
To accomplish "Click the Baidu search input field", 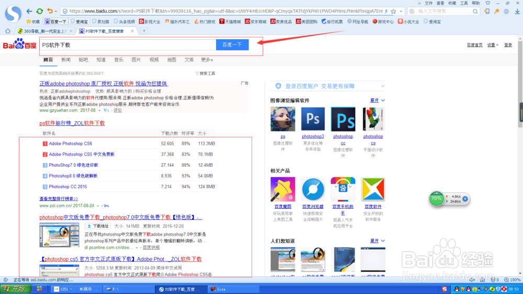I will (128, 44).
